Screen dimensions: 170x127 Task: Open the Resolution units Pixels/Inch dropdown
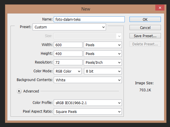click(103, 62)
